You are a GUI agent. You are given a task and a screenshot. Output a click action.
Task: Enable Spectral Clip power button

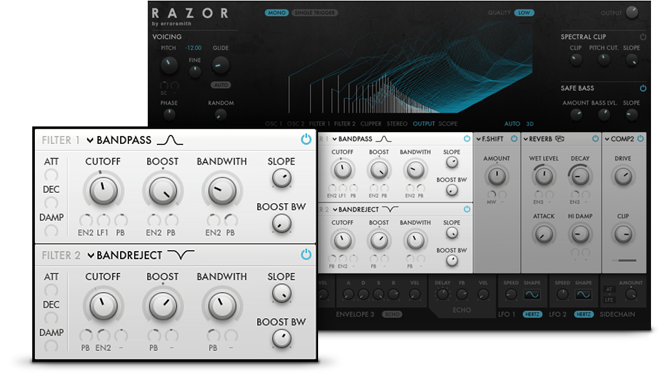click(x=643, y=37)
